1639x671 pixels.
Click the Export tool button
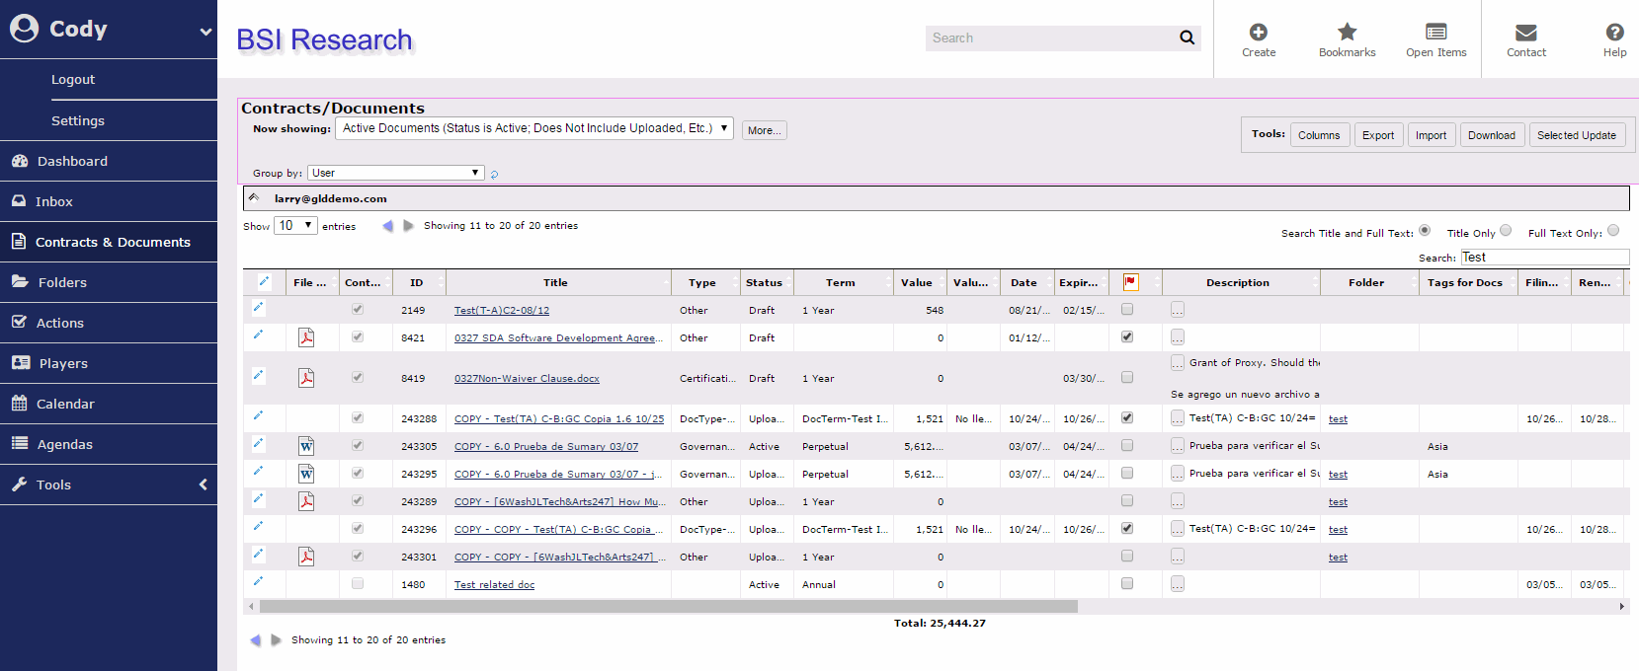(x=1377, y=135)
